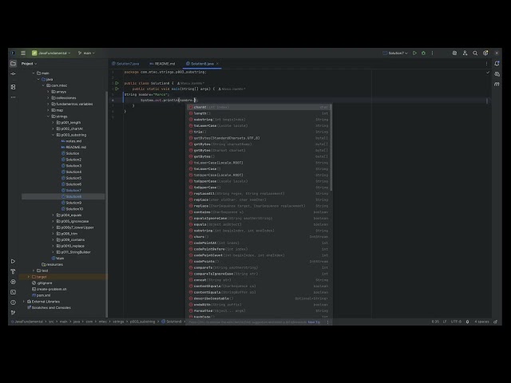Screen dimensions: 511x383
Task: Open the main hamburger menu
Action: click(x=23, y=53)
